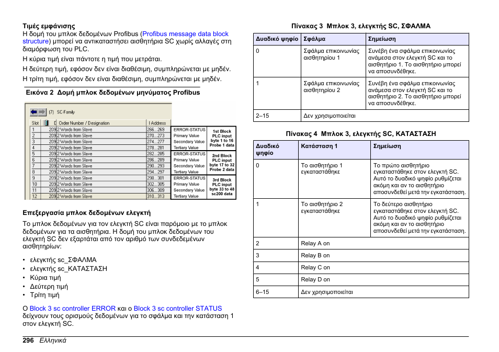Screen dimensions: 499x352
Task: Sort by Order Number / Designation header
Action: [84, 123]
